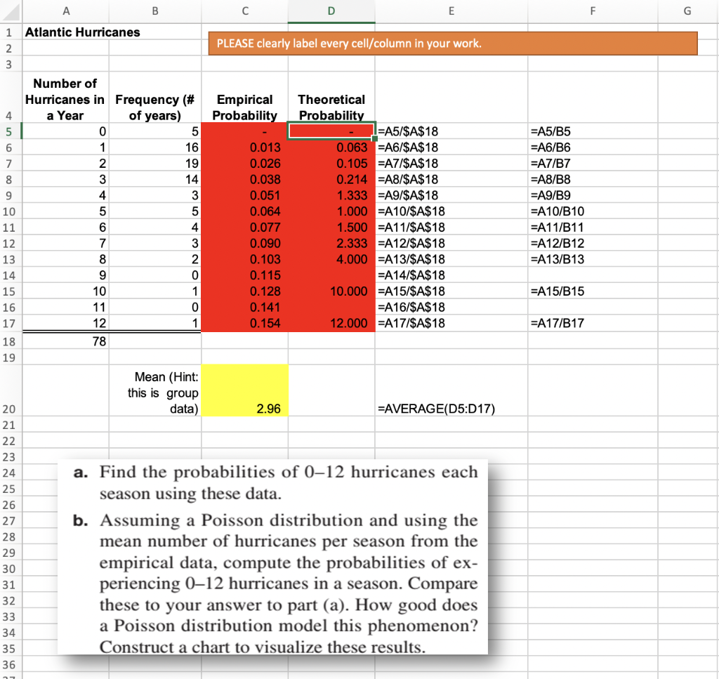Select column D header
The height and width of the screenshot is (679, 719).
pos(331,11)
